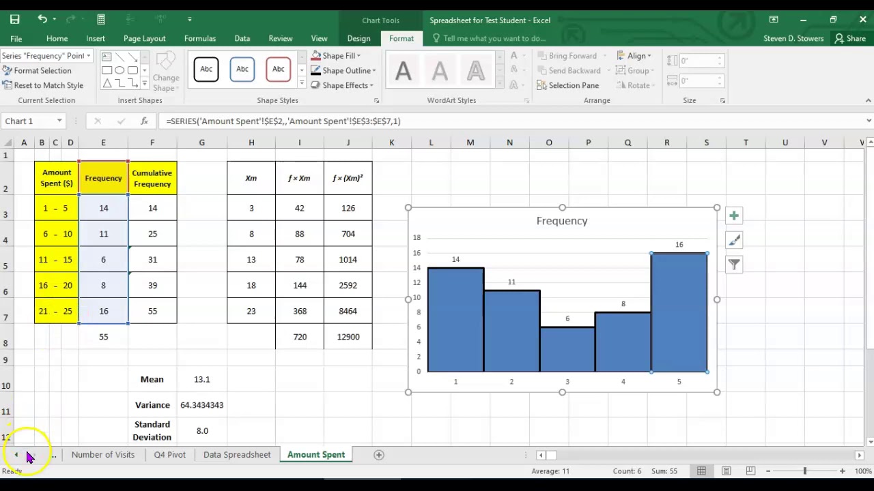Insert a text box shape
874x491 pixels.
coord(107,57)
